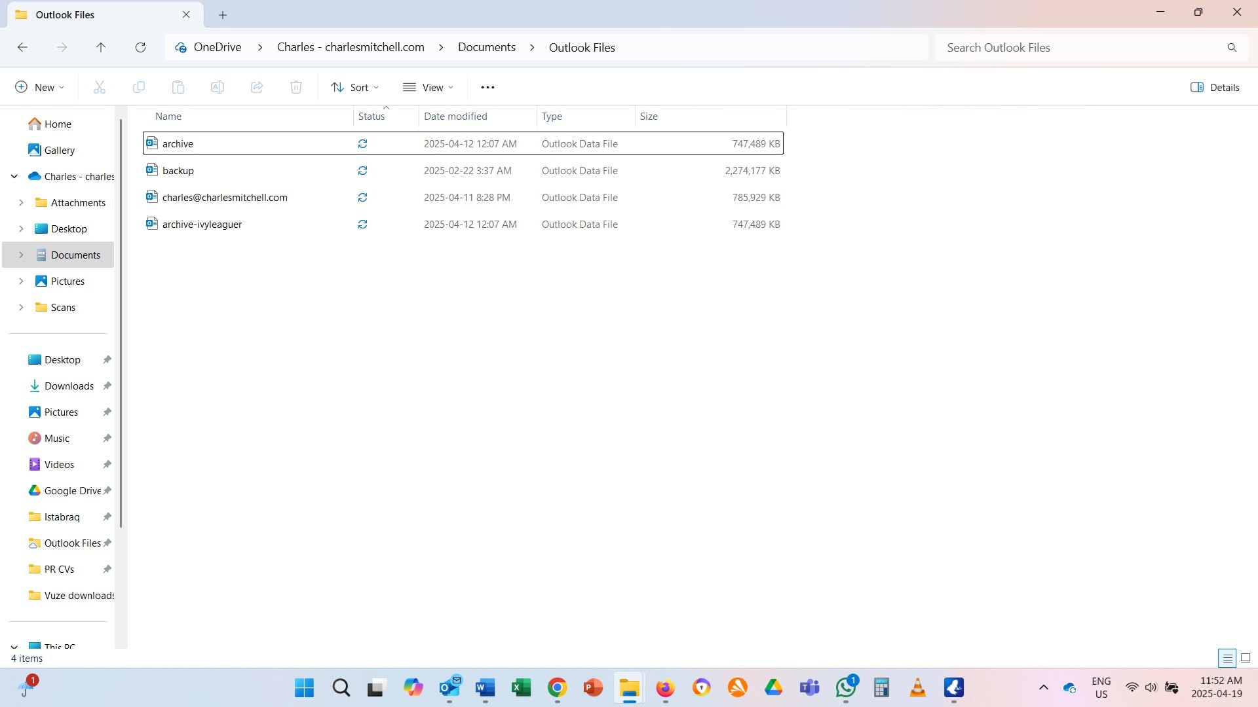Toggle the Details pane
1258x707 pixels.
[1215, 87]
